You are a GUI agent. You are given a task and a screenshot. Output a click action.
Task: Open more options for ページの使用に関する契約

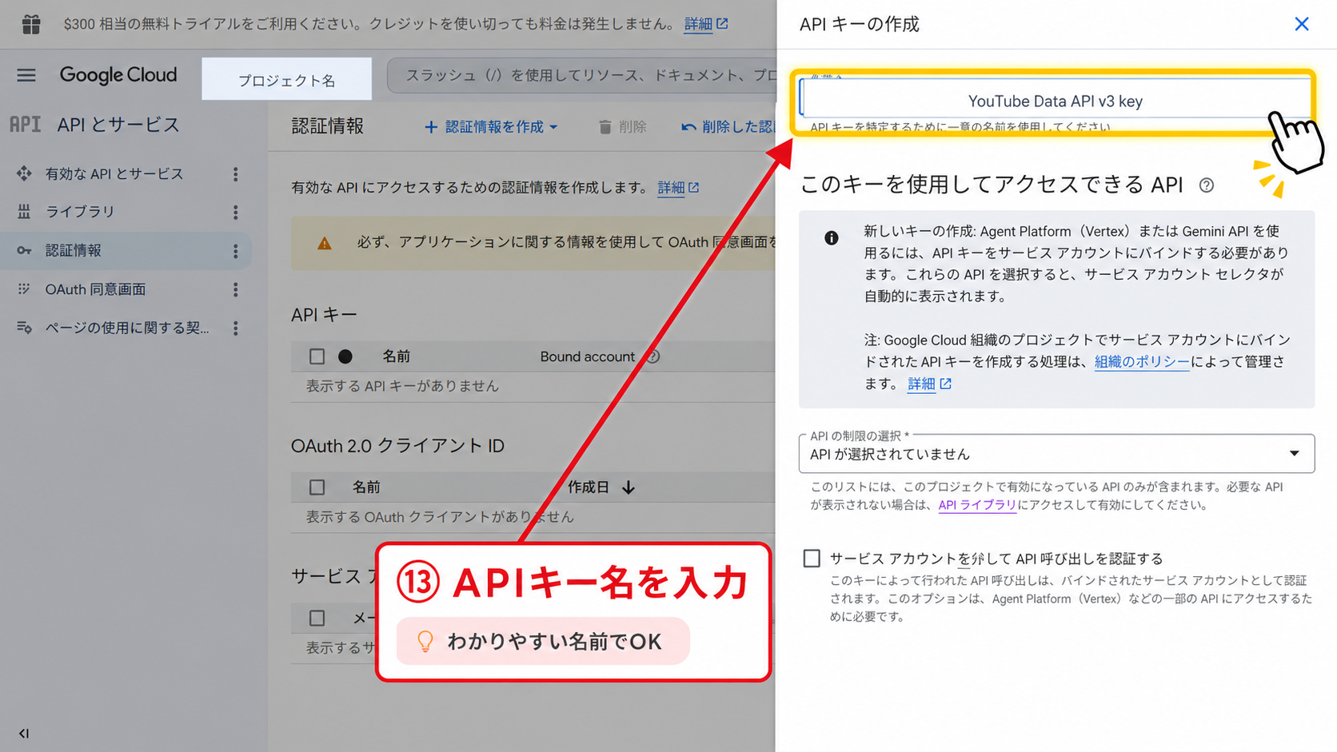(x=235, y=328)
